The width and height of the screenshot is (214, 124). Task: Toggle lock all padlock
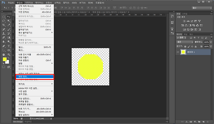pos(196,46)
